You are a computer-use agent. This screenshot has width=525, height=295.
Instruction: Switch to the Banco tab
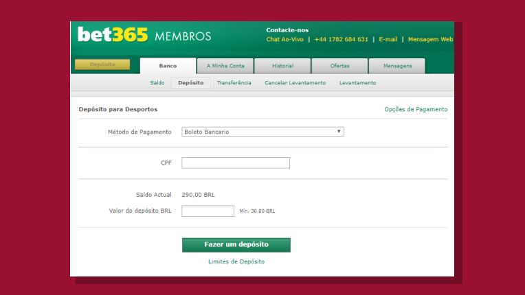[x=168, y=66]
